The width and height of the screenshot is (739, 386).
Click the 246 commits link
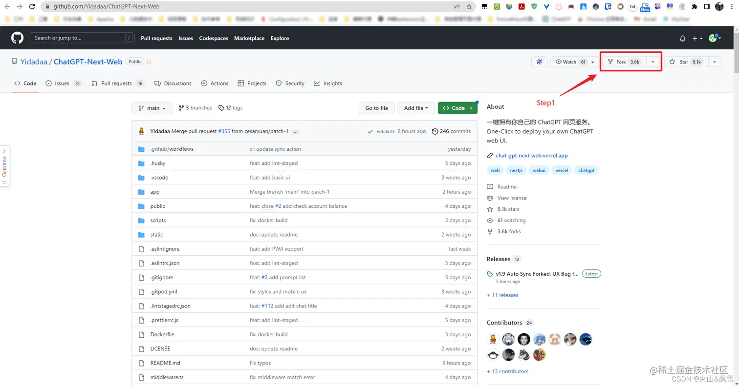[x=452, y=131]
